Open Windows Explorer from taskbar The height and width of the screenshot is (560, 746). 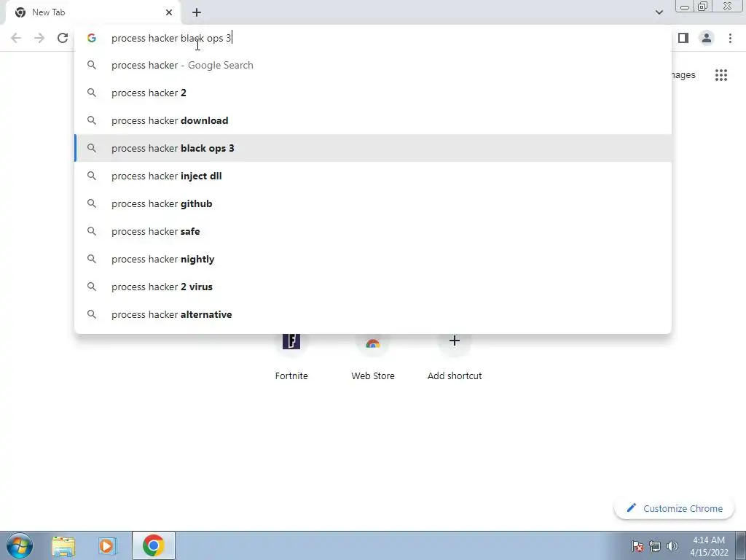pos(63,545)
